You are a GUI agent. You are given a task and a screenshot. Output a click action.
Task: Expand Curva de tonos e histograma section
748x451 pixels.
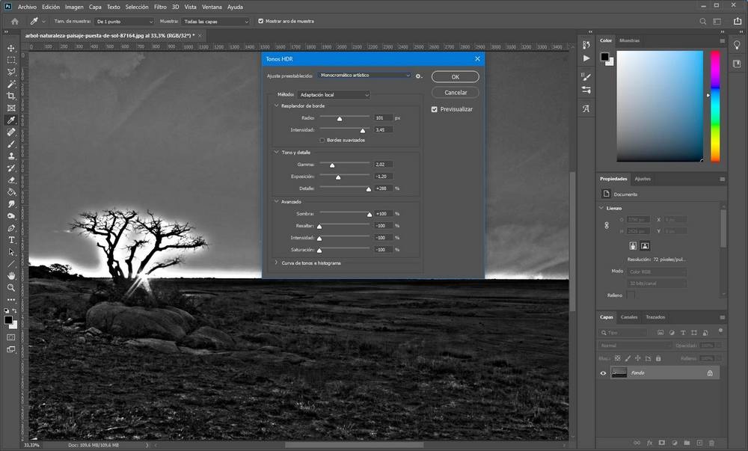coord(277,263)
